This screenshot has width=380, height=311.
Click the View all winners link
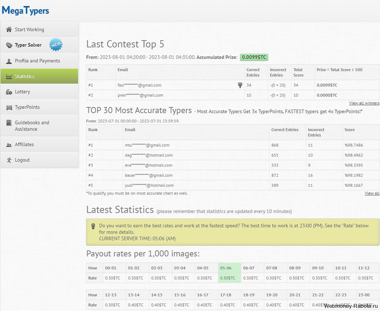(x=364, y=103)
